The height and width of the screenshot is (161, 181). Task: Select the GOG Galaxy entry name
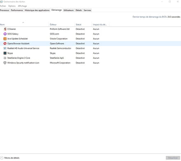[13, 34]
